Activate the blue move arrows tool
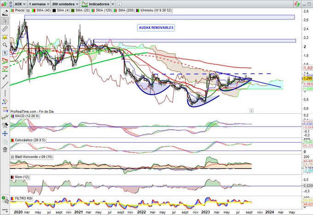 click(x=5, y=134)
